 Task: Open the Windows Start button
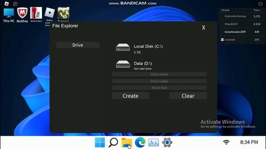click(x=100, y=142)
